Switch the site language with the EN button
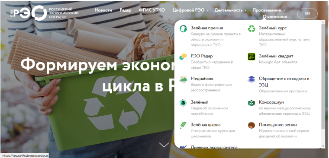 click(307, 13)
